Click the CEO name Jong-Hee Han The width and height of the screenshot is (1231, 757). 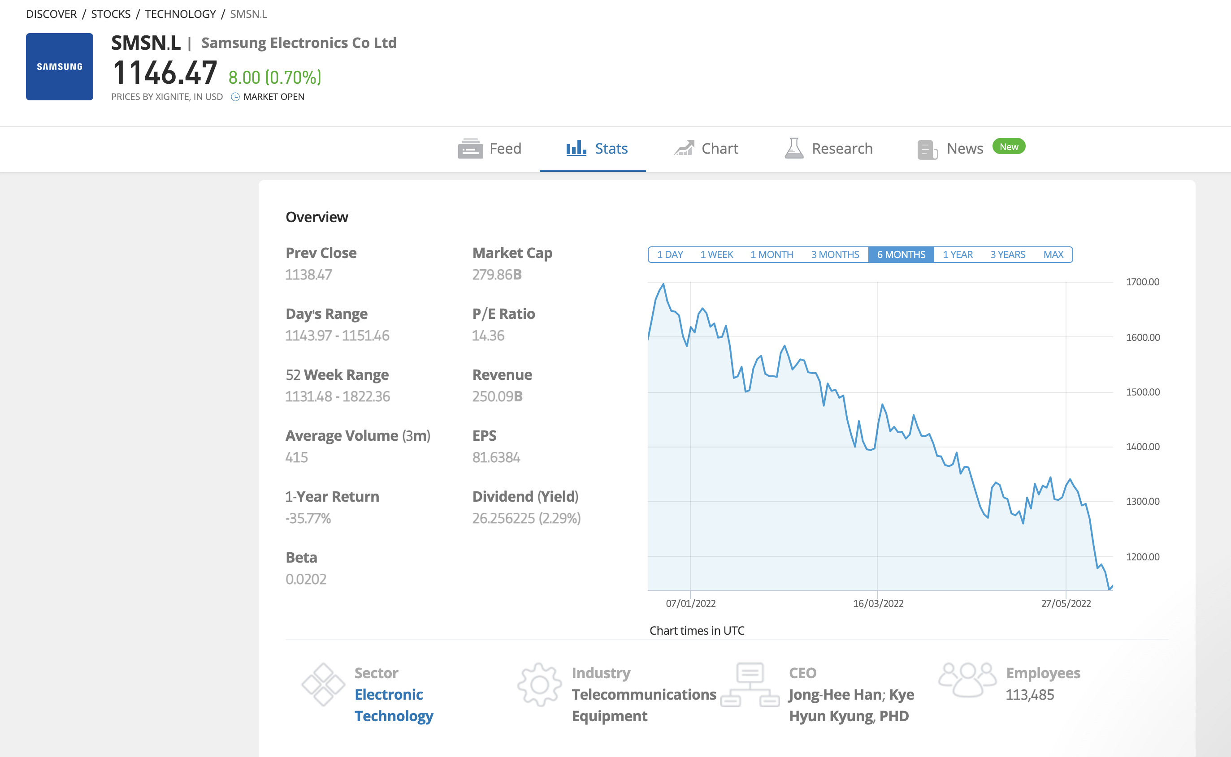[x=836, y=695]
